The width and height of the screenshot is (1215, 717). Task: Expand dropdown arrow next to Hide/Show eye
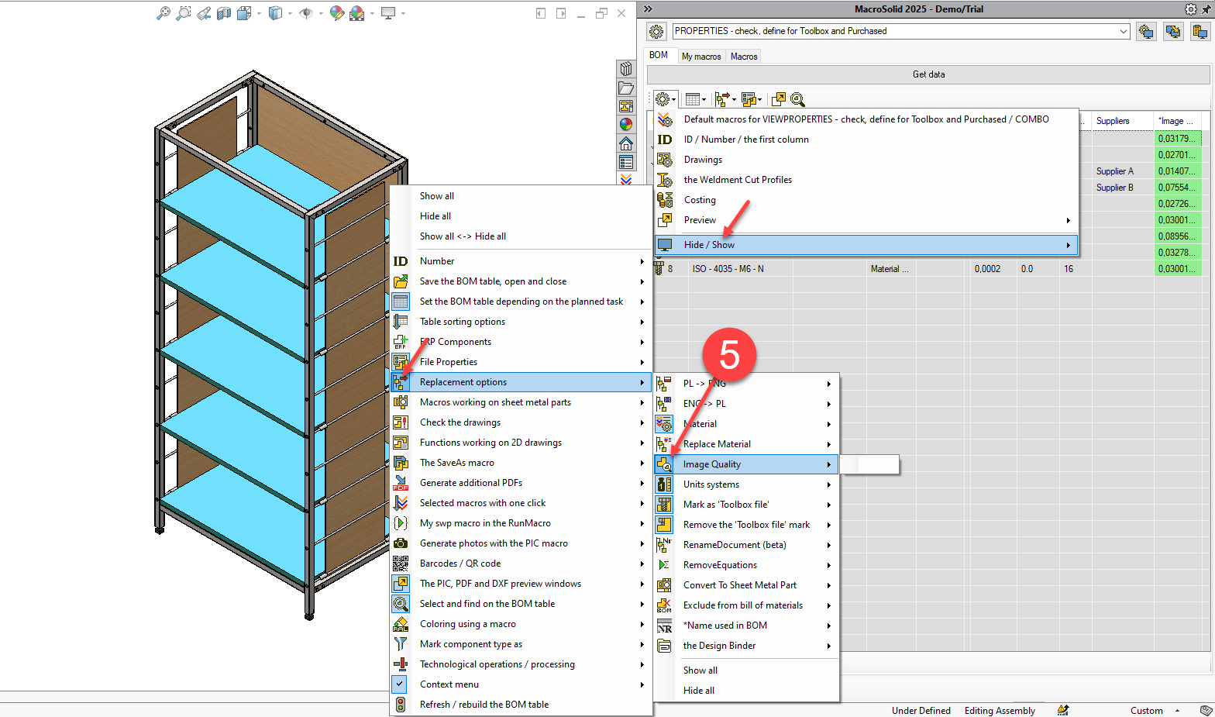[321, 13]
